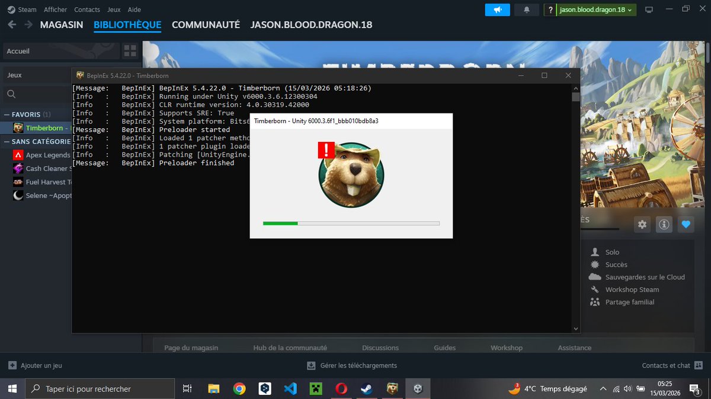Open Steam notifications bell

(x=527, y=9)
